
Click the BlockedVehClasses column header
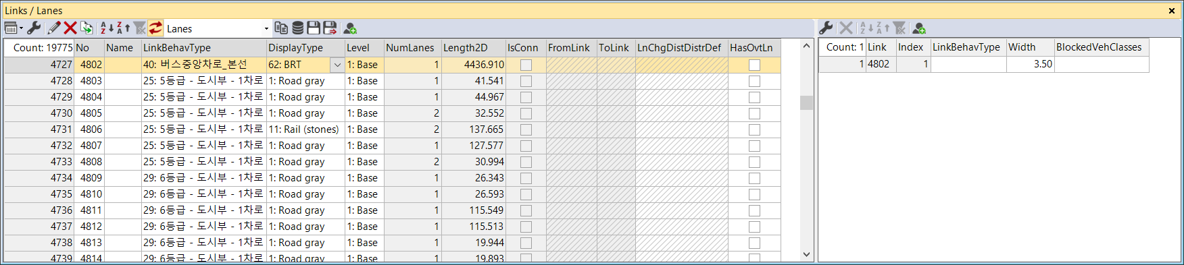click(1102, 47)
